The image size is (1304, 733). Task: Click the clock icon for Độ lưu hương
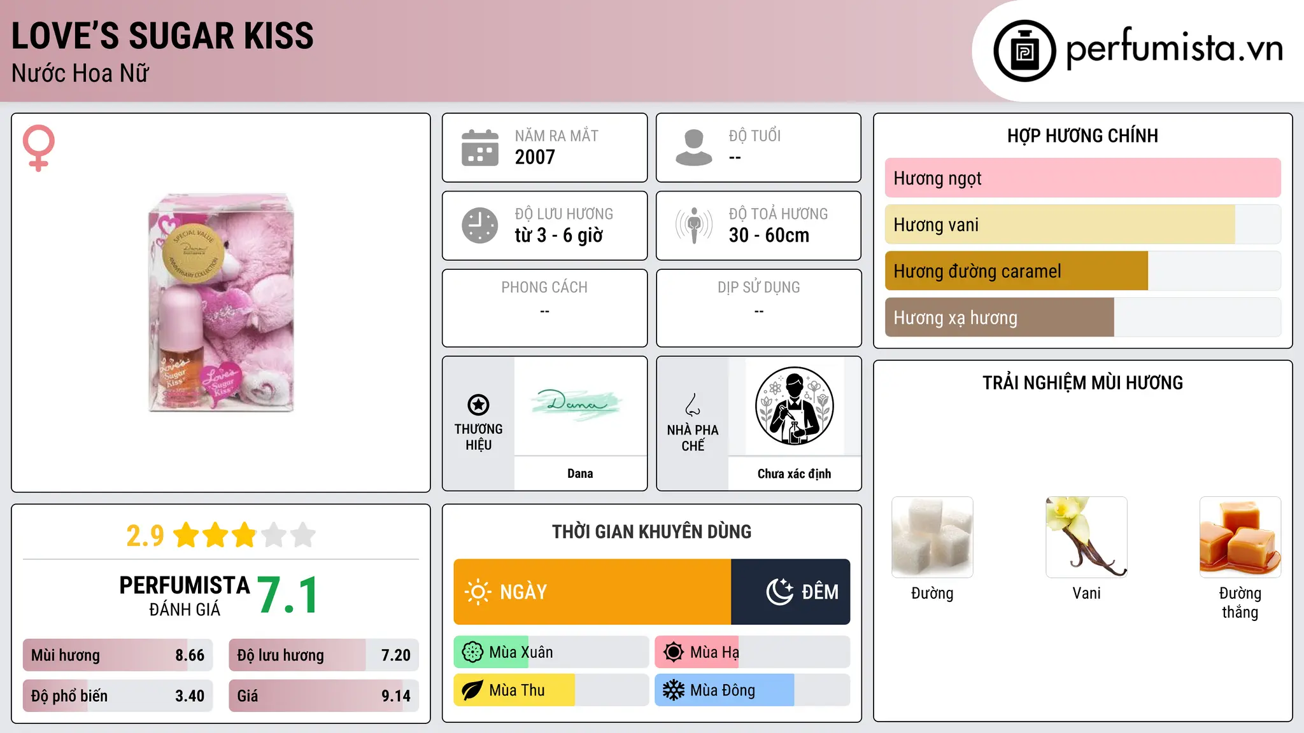pyautogui.click(x=480, y=225)
